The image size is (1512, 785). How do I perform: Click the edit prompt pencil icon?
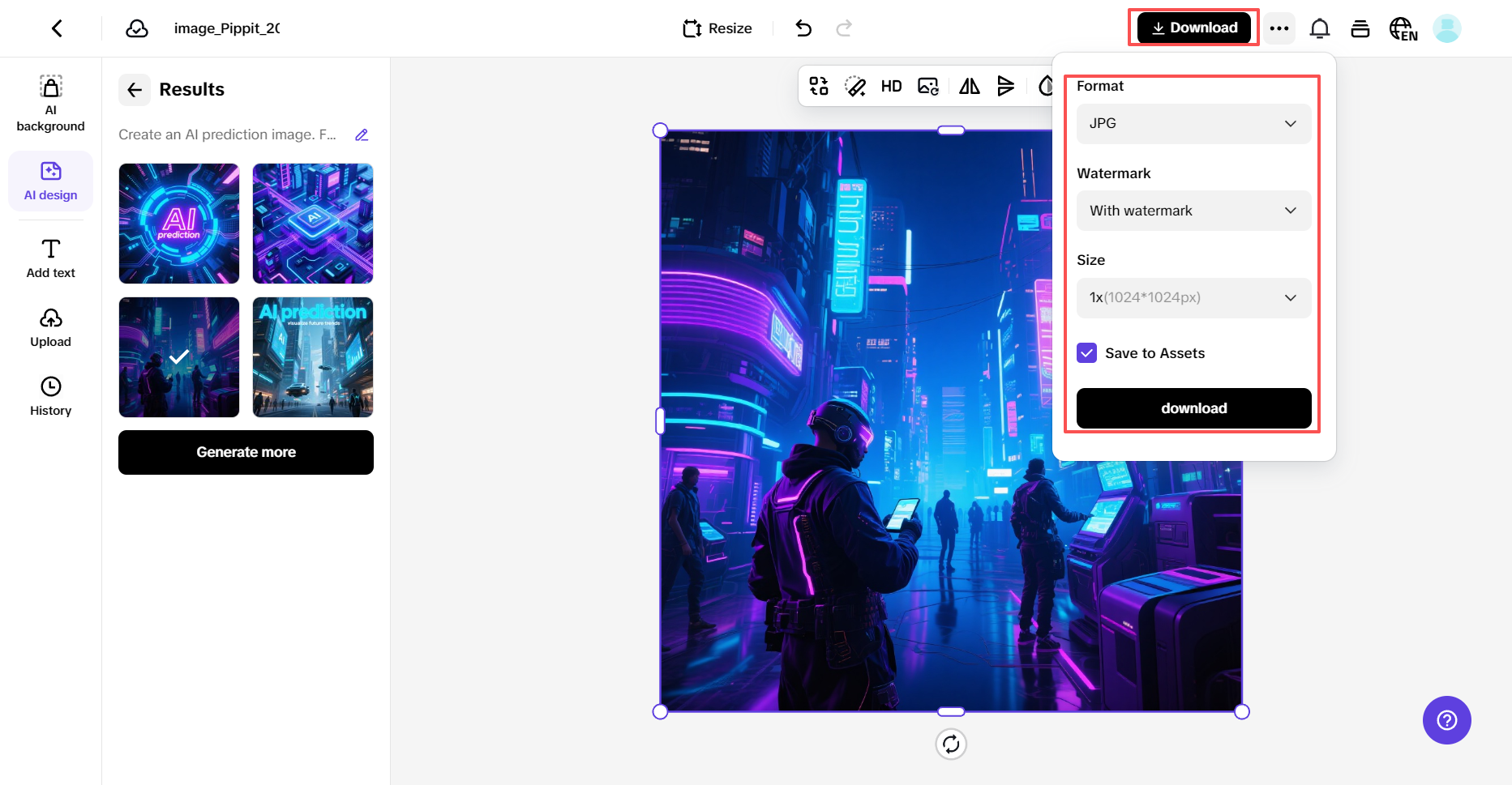(x=362, y=135)
